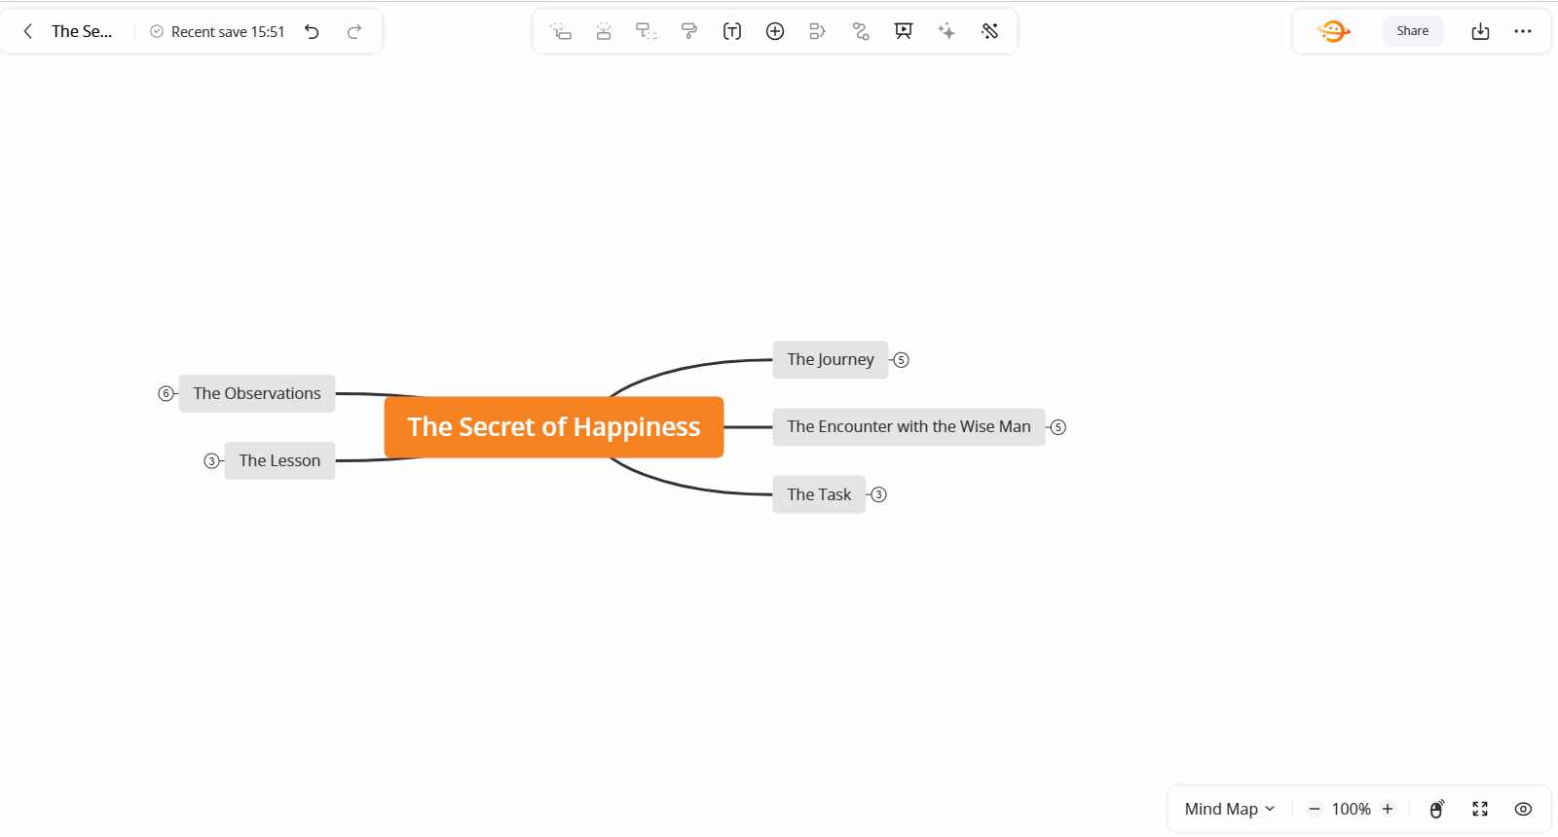
Task: Toggle the eye preview mode
Action: pyautogui.click(x=1523, y=809)
